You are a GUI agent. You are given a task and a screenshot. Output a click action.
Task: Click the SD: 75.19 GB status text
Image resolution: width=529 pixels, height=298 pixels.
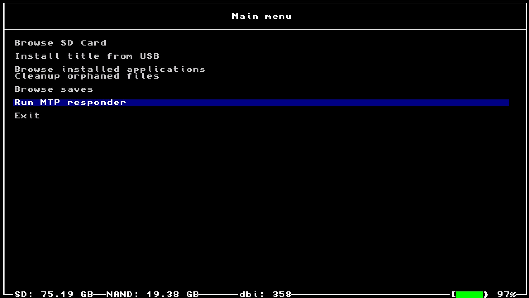pyautogui.click(x=54, y=294)
